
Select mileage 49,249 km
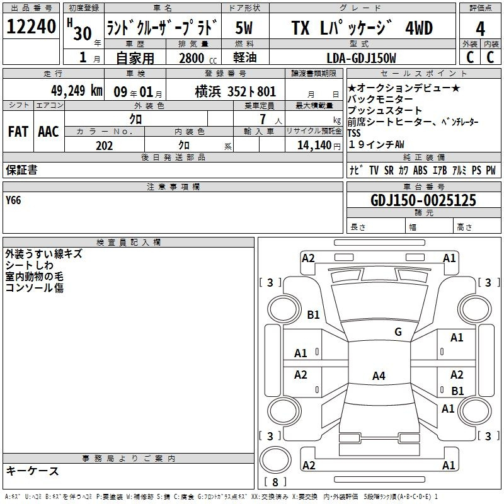[77, 91]
